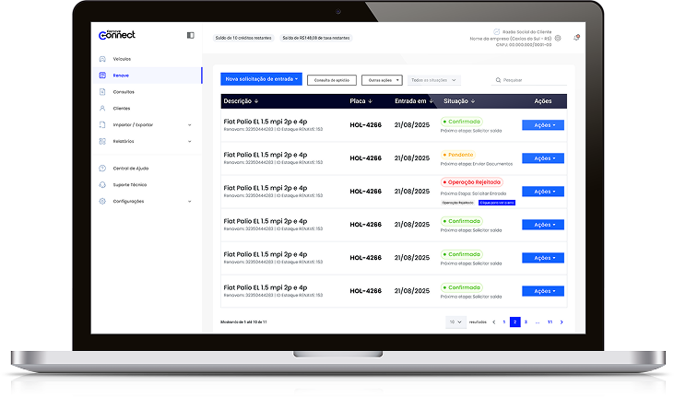Expand Importar / Exportar submenu
The width and height of the screenshot is (674, 397).
[189, 124]
